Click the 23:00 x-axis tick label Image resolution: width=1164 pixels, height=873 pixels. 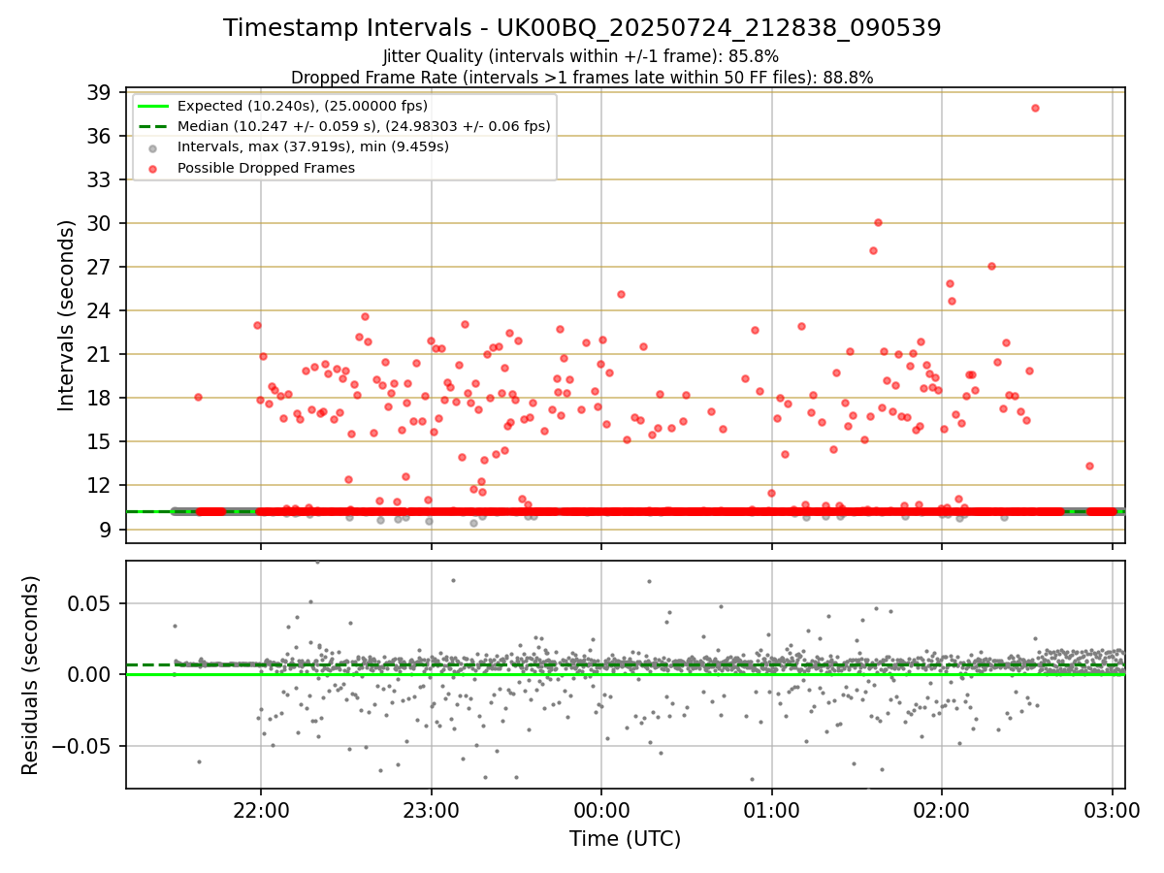432,810
